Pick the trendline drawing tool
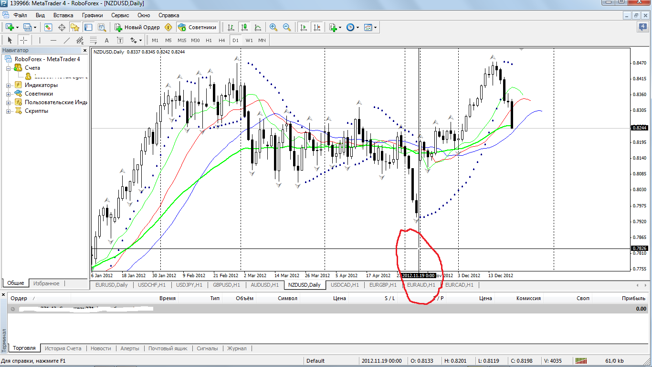This screenshot has width=652, height=367. 67,40
